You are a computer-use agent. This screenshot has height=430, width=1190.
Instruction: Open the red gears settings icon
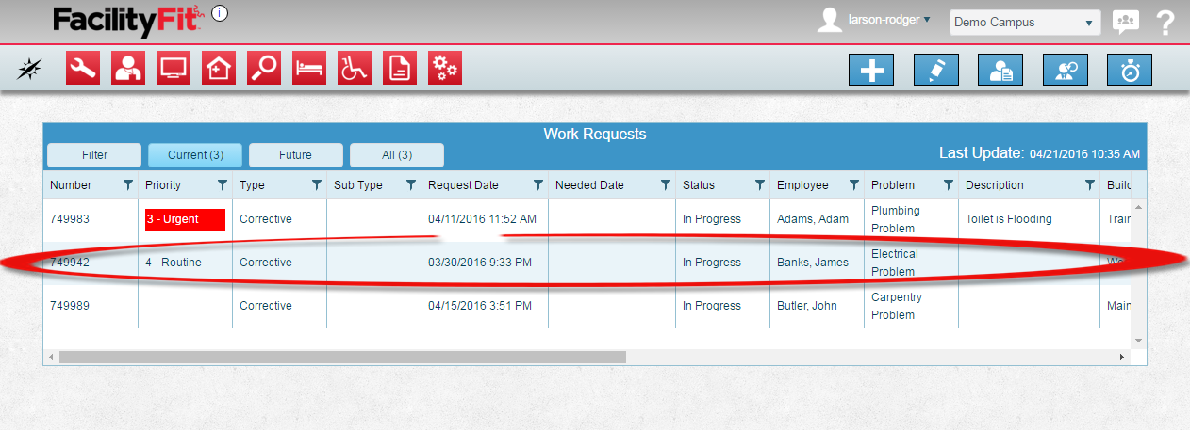(445, 69)
